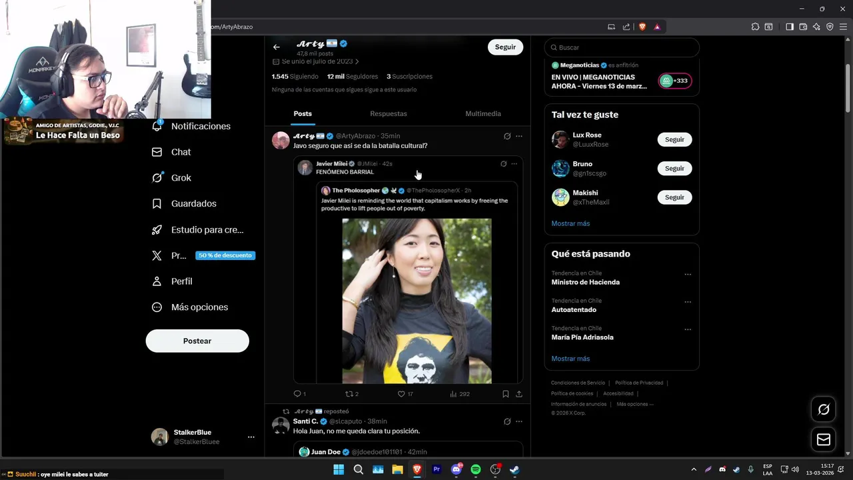Open Spotify from the taskbar
The width and height of the screenshot is (853, 480).
[476, 469]
